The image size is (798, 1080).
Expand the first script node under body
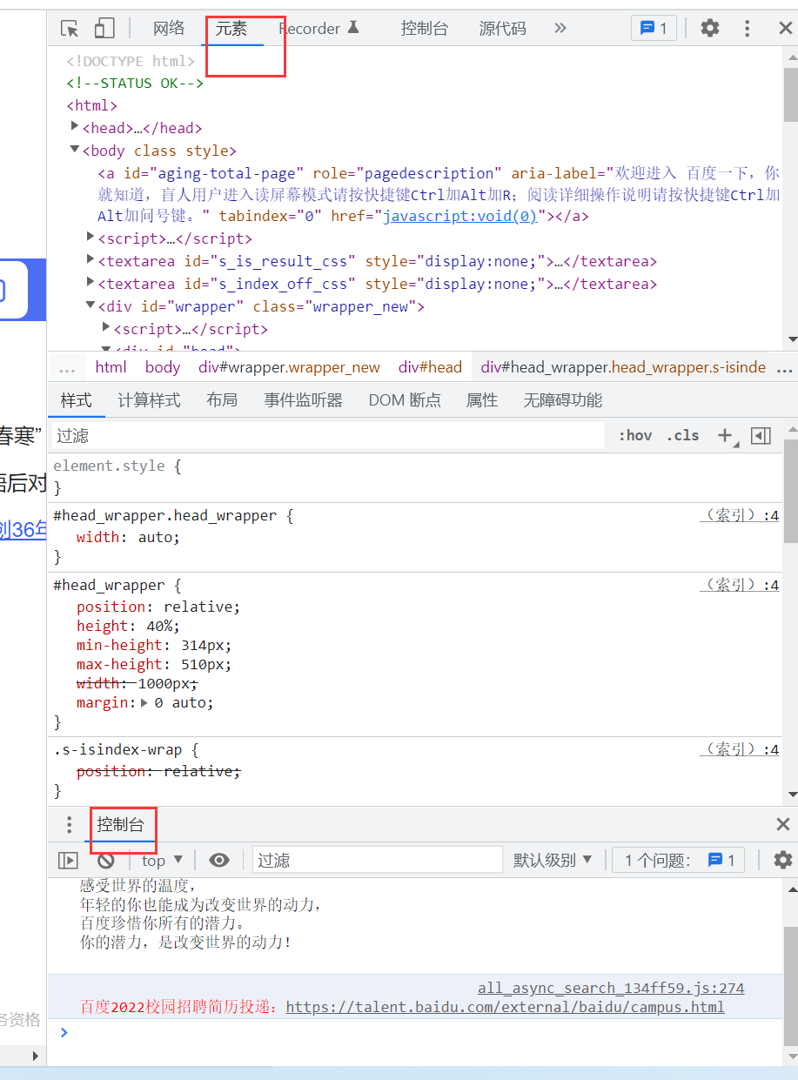pyautogui.click(x=91, y=237)
